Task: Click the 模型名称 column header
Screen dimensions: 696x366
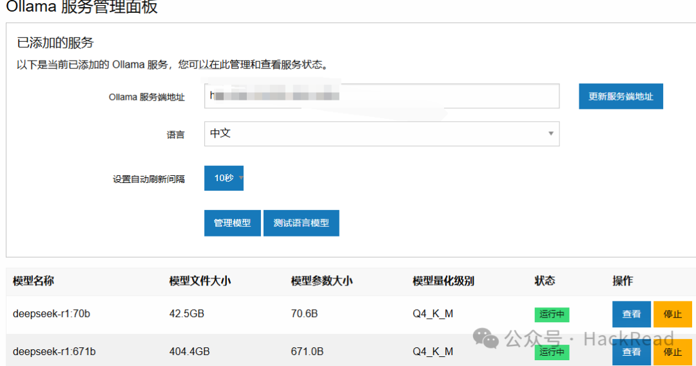Action: click(34, 281)
